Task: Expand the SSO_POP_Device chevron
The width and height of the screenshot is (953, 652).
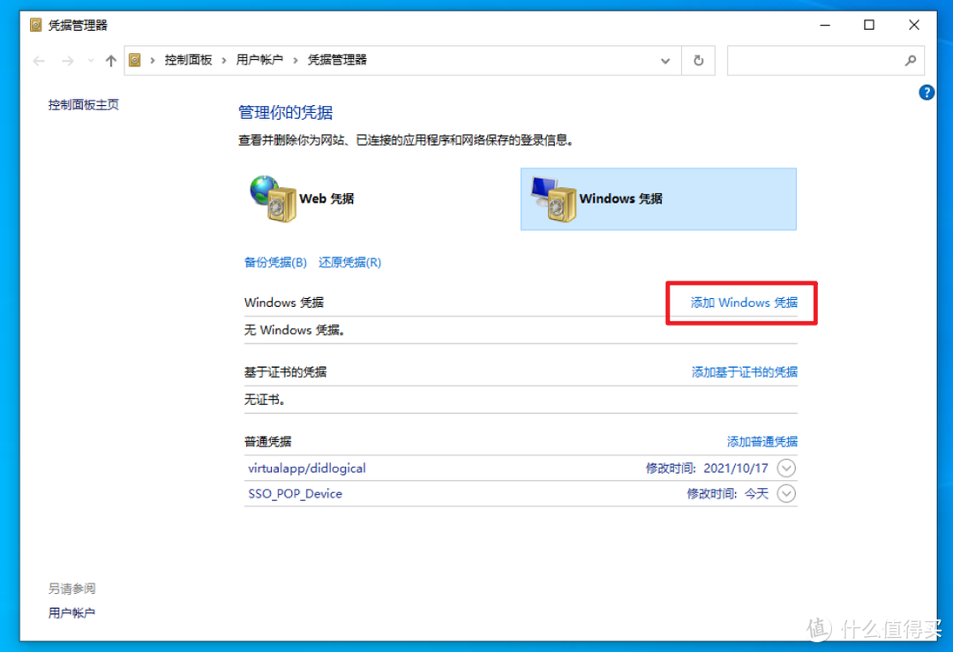Action: [786, 493]
